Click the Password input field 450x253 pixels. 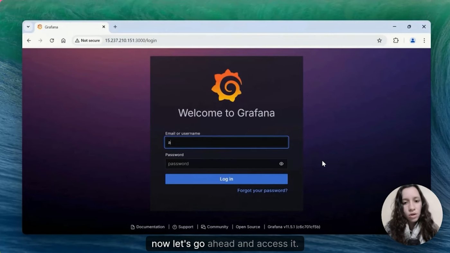227,164
